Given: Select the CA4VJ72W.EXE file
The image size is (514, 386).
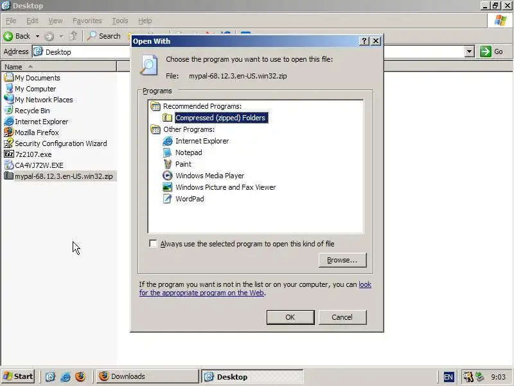Looking at the screenshot, I should click(34, 165).
